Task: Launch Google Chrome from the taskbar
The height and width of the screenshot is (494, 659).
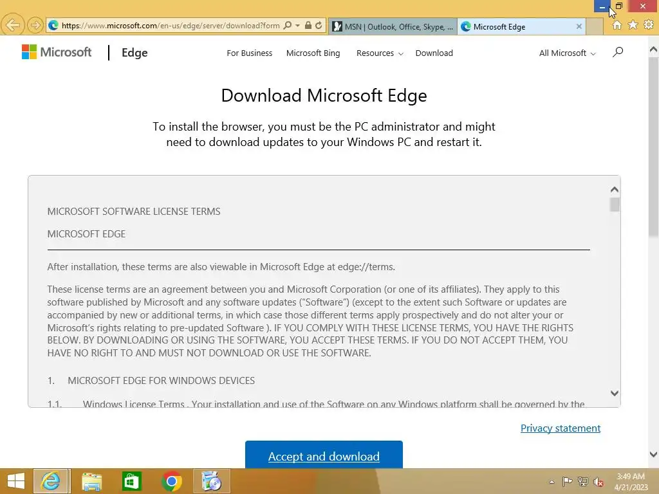Action: pyautogui.click(x=171, y=481)
